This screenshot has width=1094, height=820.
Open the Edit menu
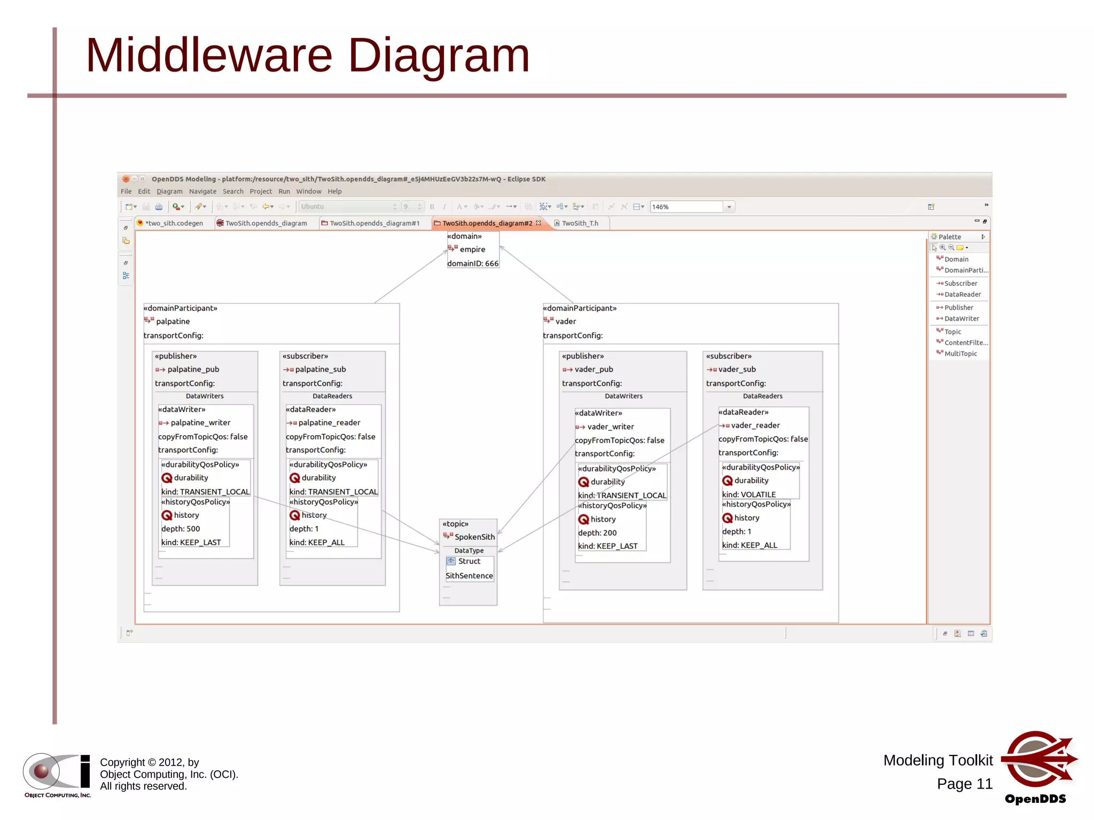(x=144, y=191)
